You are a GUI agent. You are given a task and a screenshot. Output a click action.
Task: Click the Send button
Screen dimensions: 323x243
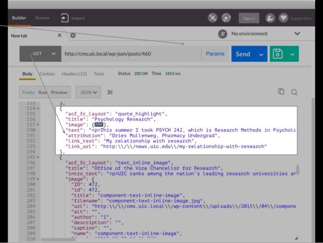click(x=243, y=54)
